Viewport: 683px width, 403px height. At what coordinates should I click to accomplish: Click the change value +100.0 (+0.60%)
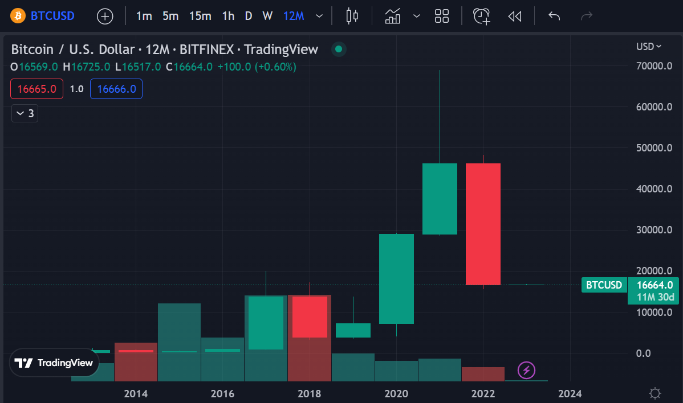click(257, 67)
